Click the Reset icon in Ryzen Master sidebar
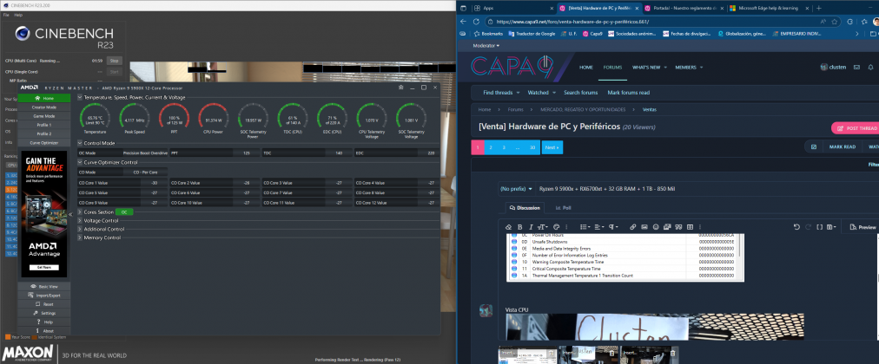The image size is (879, 364). tap(36, 304)
